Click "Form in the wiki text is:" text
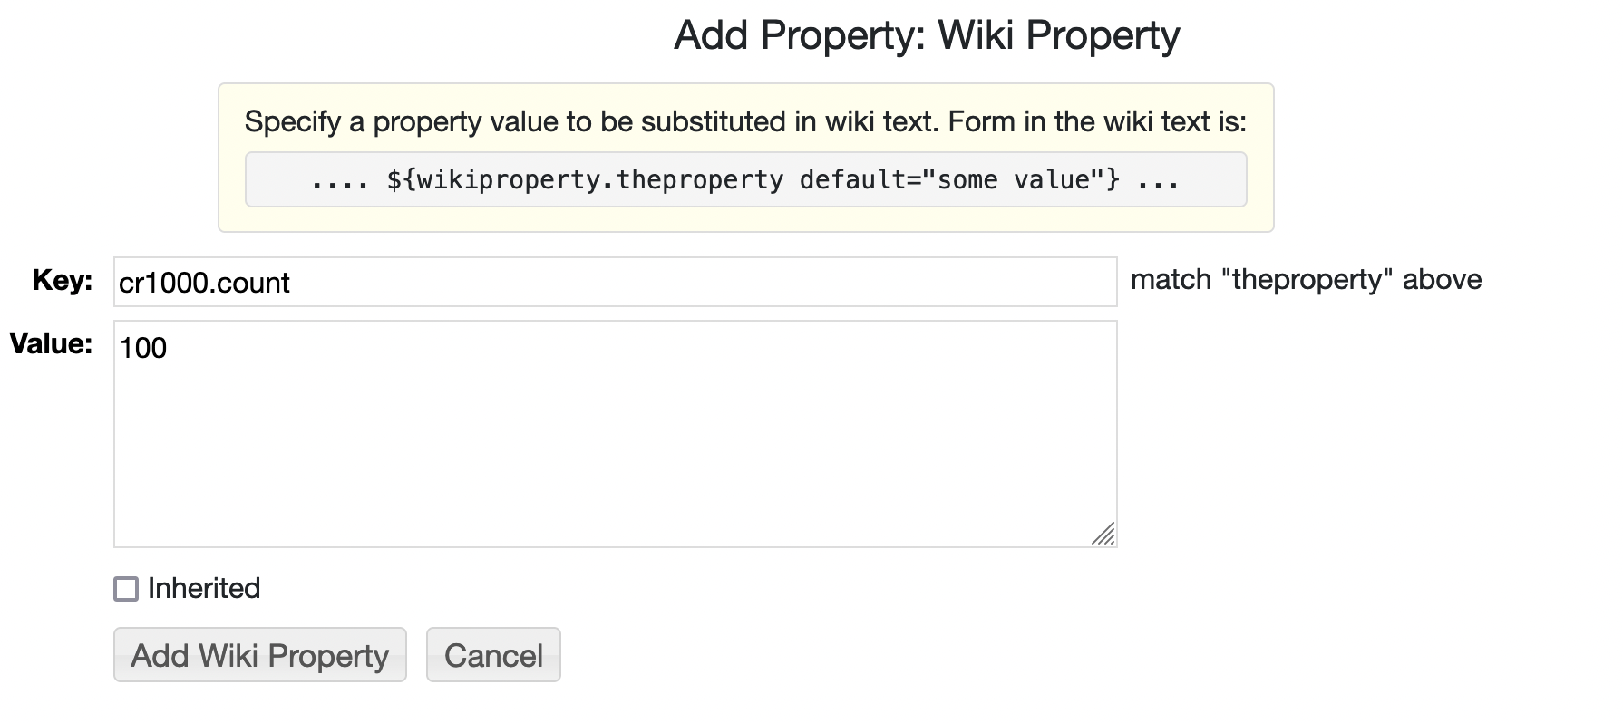The image size is (1623, 723). coord(1097,122)
